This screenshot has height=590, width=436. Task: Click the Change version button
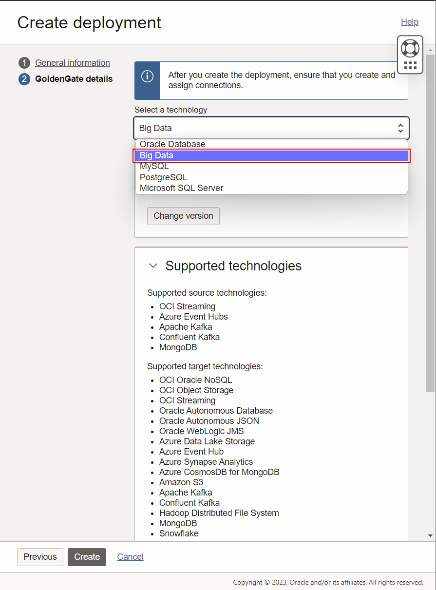tap(183, 216)
